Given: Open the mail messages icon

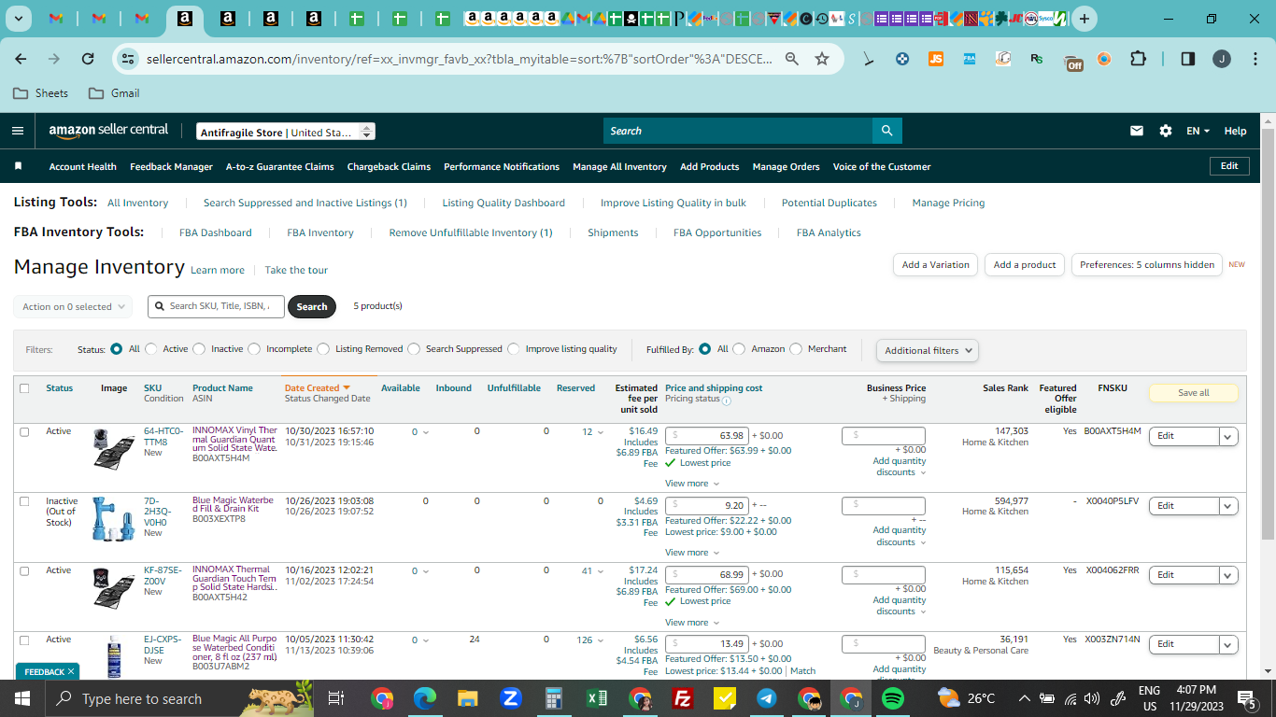Looking at the screenshot, I should click(1137, 131).
